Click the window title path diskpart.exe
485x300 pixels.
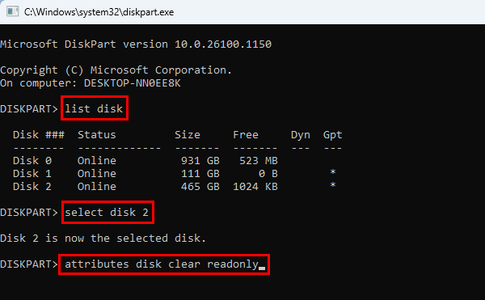99,12
